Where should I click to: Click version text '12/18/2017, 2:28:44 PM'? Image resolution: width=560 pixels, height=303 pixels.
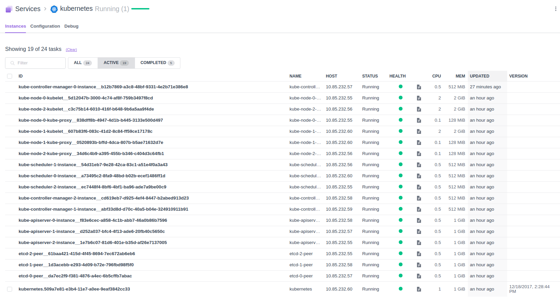(x=529, y=289)
